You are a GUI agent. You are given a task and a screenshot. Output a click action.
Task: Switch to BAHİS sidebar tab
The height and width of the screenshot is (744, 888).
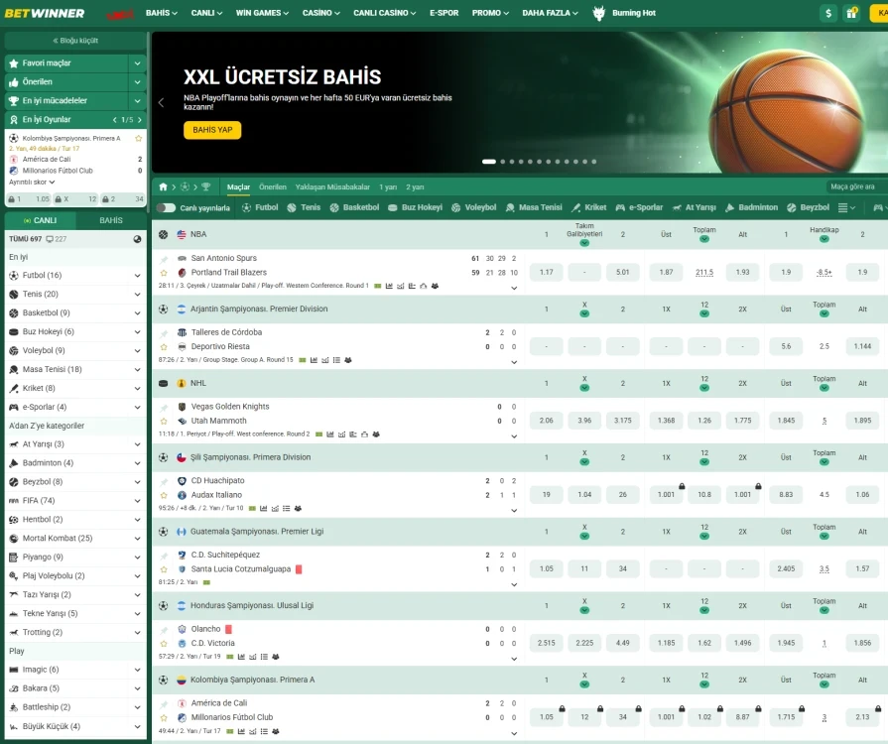(x=111, y=220)
